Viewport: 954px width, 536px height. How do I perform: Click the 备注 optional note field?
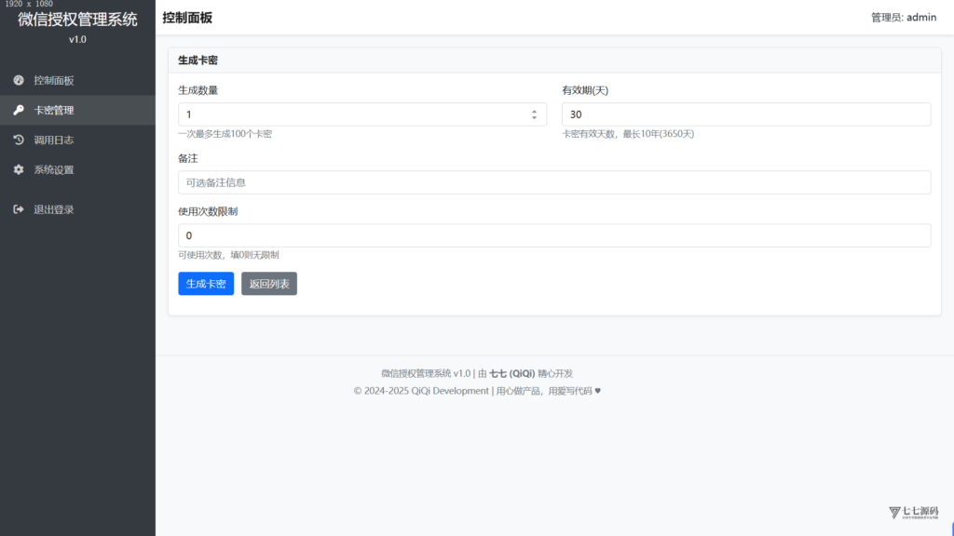(x=554, y=182)
